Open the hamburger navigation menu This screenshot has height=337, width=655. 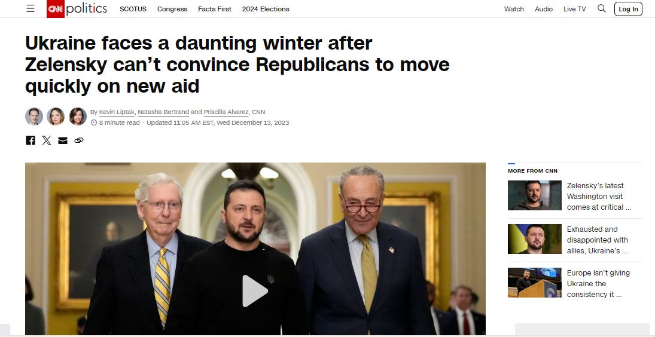[31, 9]
